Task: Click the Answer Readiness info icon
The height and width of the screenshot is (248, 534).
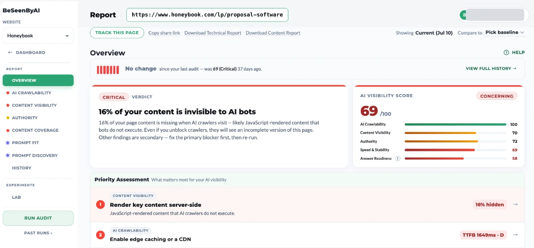Action: coord(397,158)
